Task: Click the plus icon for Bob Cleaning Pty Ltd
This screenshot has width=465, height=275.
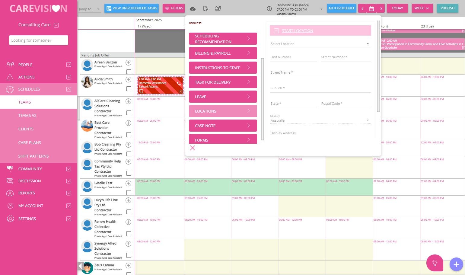Action: point(129,145)
